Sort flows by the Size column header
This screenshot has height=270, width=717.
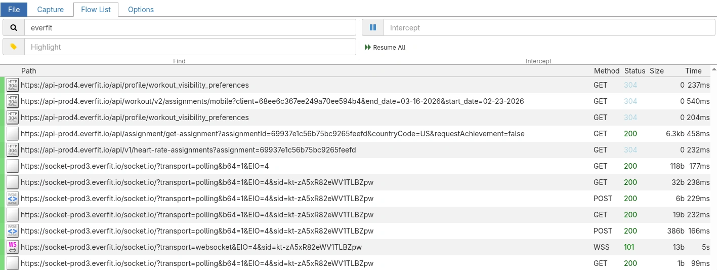click(x=656, y=71)
